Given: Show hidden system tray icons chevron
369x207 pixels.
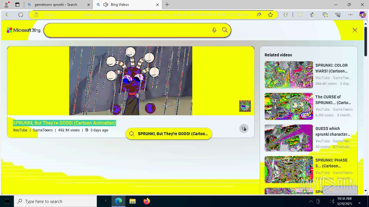Looking at the screenshot, I should 311,201.
